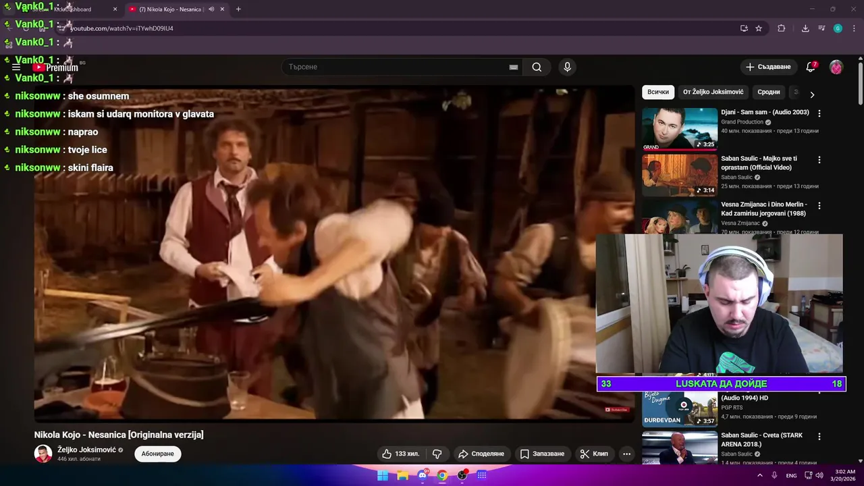Switch the ENG input language
Viewport: 864px width, 486px height.
pyautogui.click(x=791, y=475)
